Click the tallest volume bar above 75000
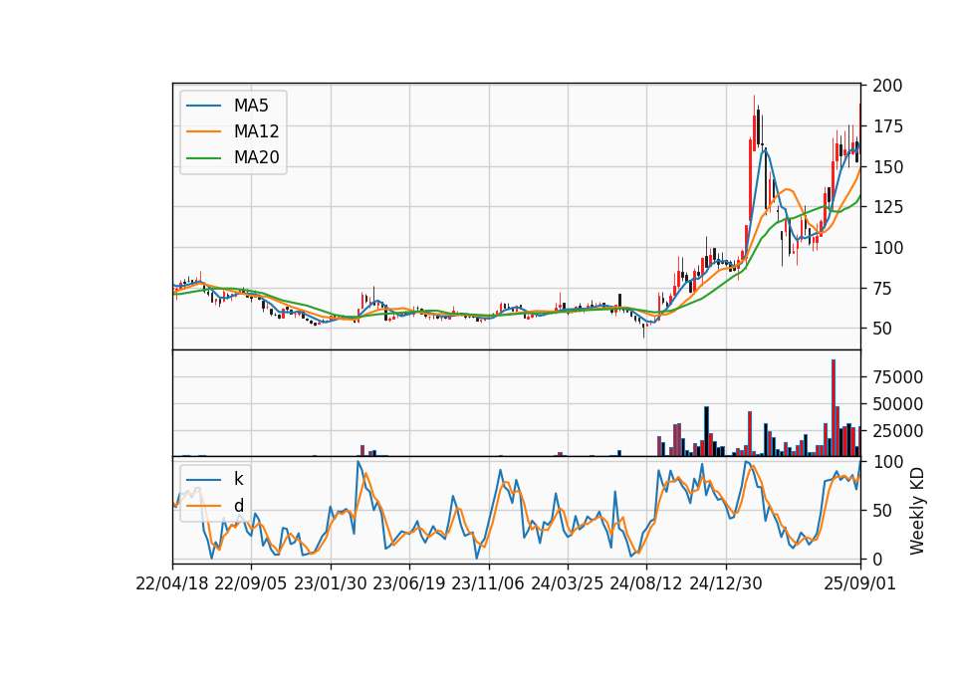This screenshot has height=687, width=956. 834,408
